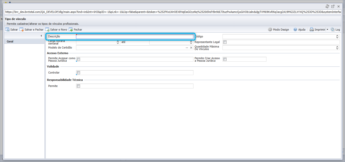Click the Quantidade Máxima De Vínculos stepper arrows
Screen dimensions: 345x162
click(337, 48)
